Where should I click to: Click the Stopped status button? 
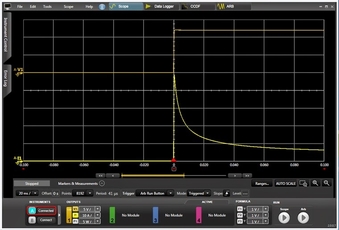[32, 184]
